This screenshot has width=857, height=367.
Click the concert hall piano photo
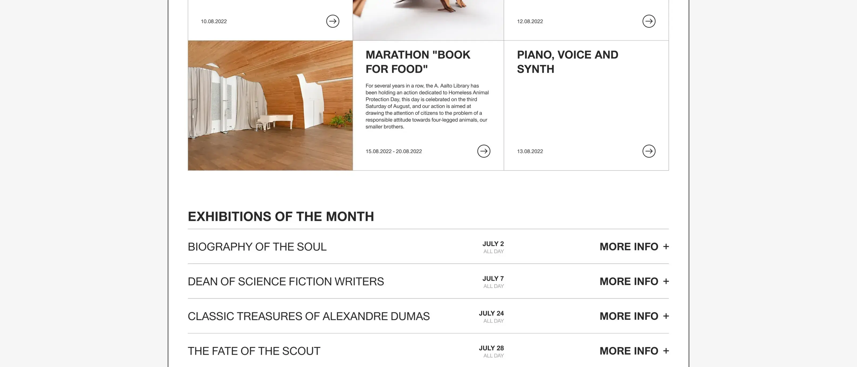point(270,105)
